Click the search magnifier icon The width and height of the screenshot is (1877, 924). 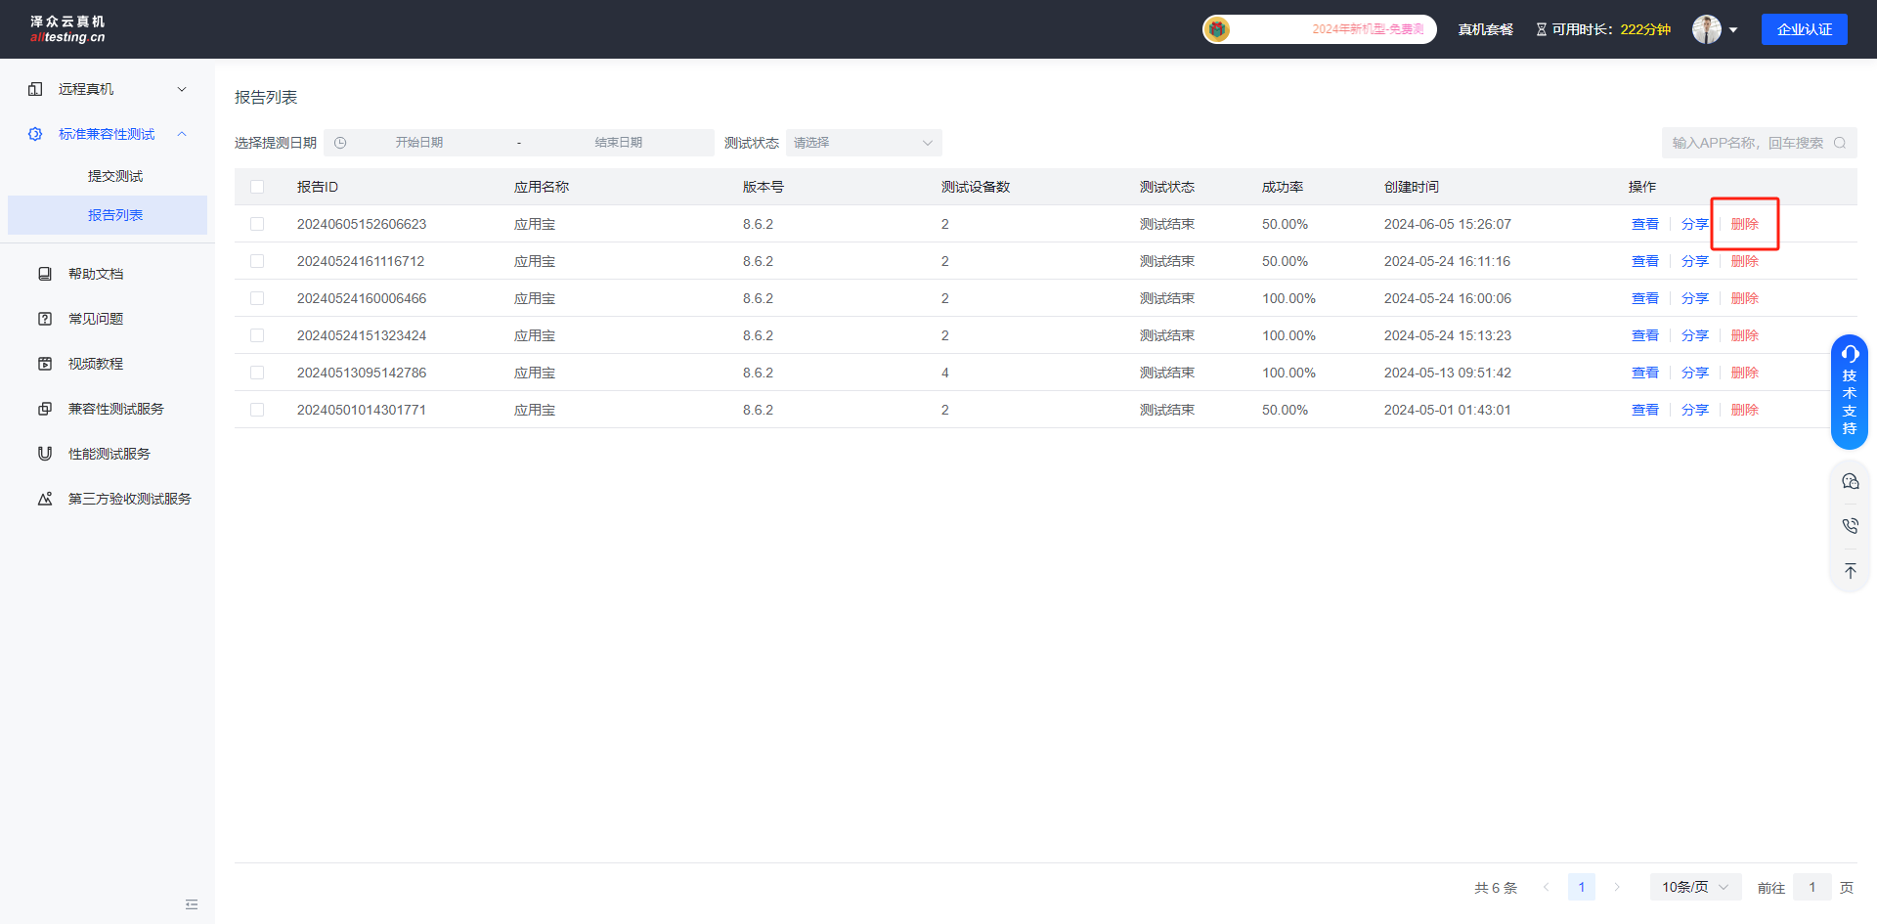(1840, 143)
